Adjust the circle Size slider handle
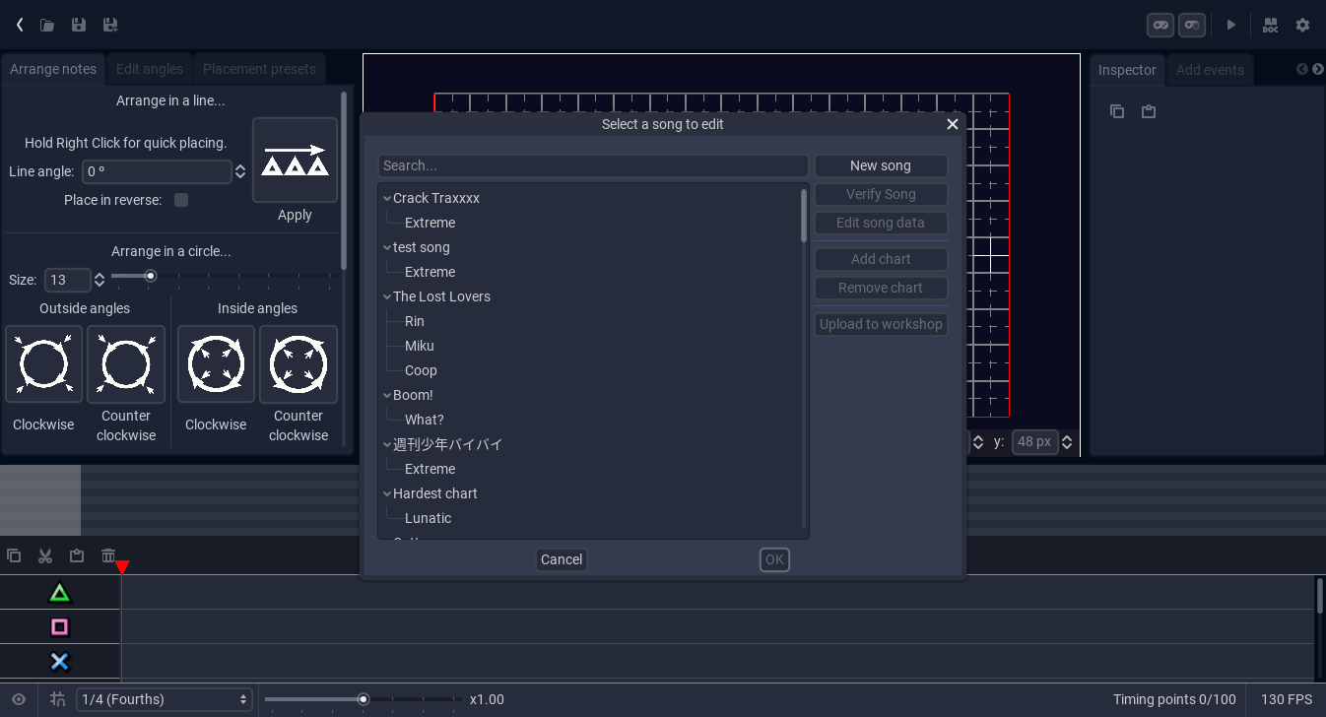The width and height of the screenshot is (1326, 717). (151, 276)
